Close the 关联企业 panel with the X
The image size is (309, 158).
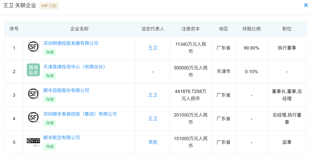306,5
